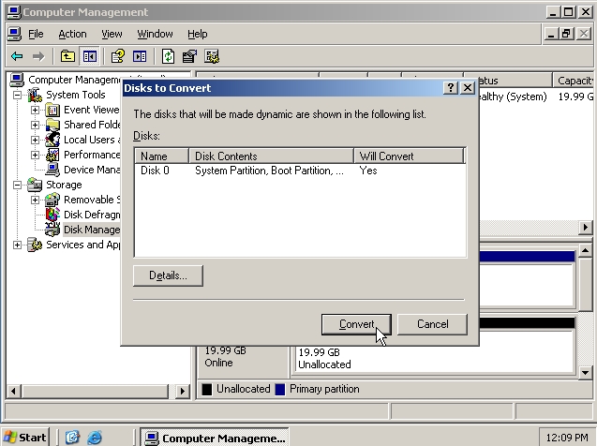
Task: Click the Will Convert column header
Action: point(409,156)
